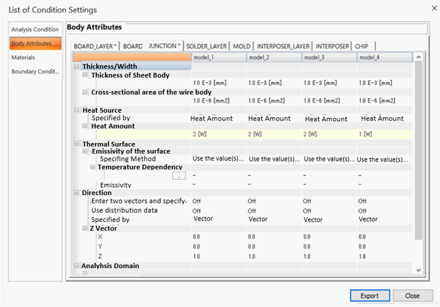Collapse the Z Vector node
The image size is (440, 307).
point(84,228)
